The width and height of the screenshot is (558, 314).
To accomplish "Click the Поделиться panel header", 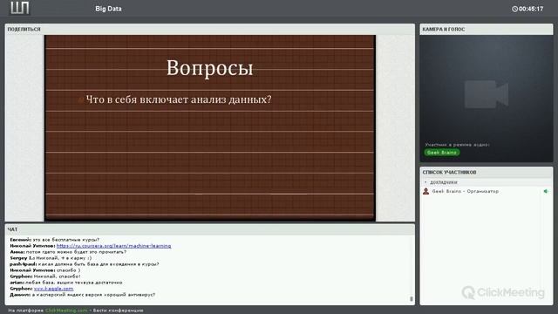I will pos(210,29).
